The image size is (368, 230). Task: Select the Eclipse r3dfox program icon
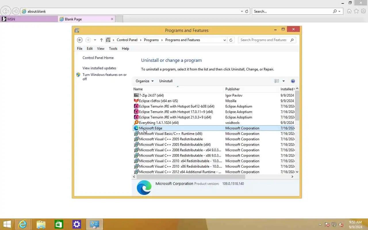tap(136, 101)
